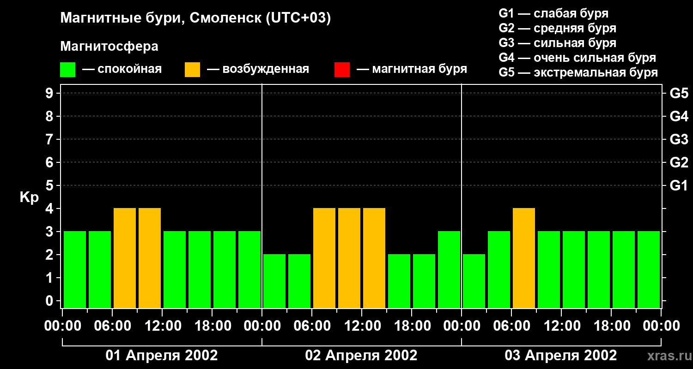
Task: Click the '01 Апреля 2002' date label
Action: click(162, 356)
